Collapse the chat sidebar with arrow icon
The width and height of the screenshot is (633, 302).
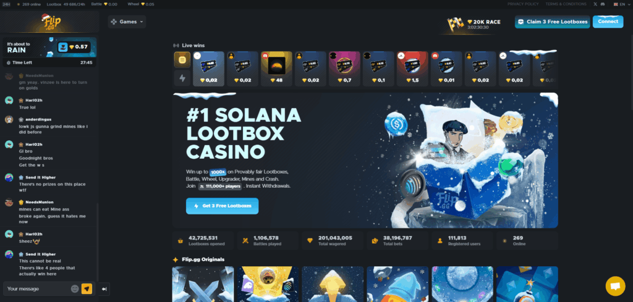(104, 289)
